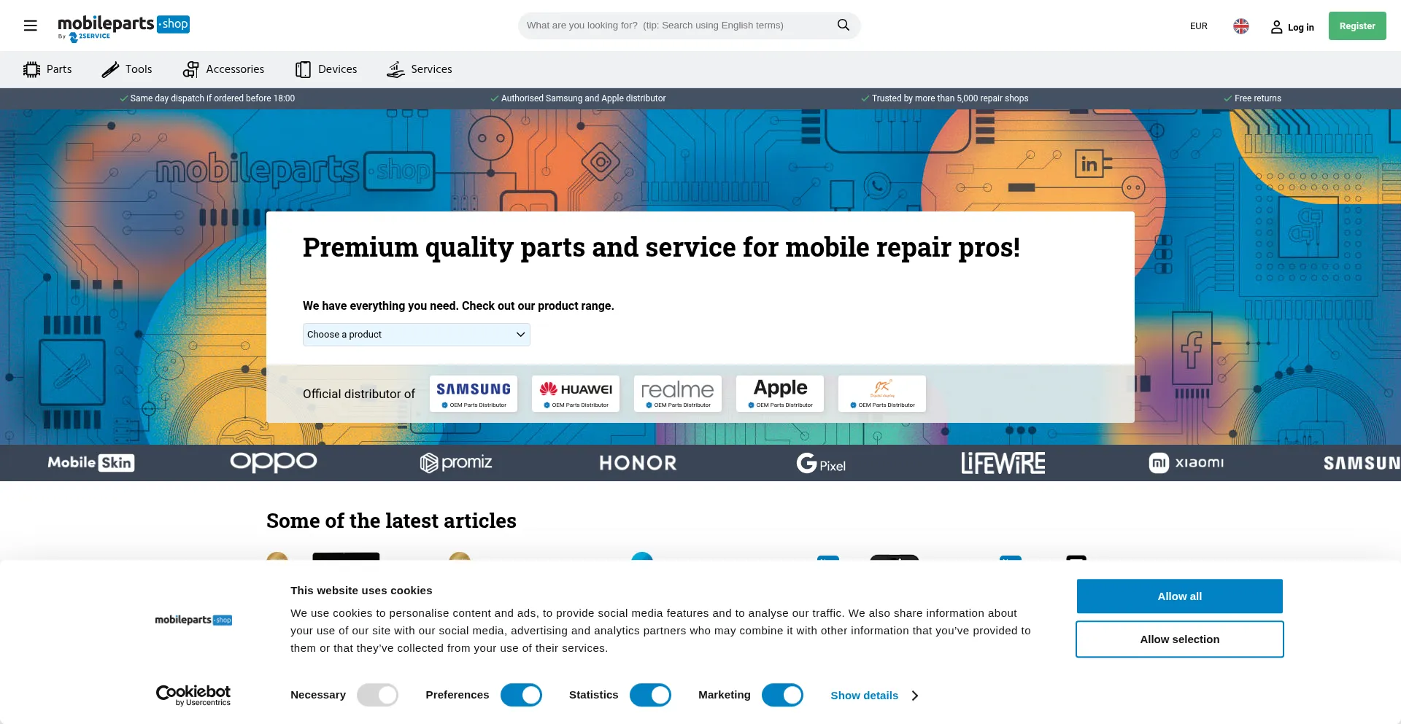Click the Services hand icon
This screenshot has width=1401, height=724.
[395, 69]
